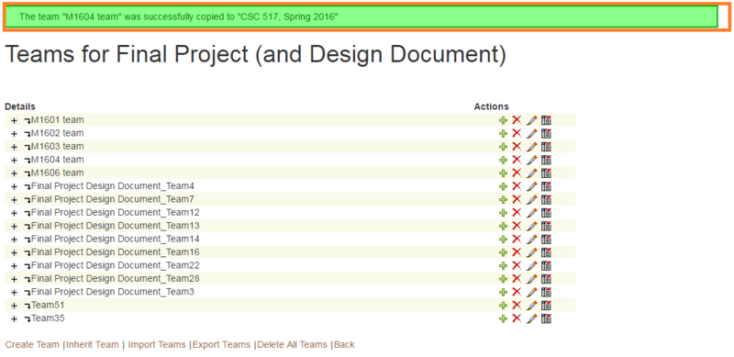This screenshot has width=734, height=357.
Task: Click Delete All Teams link
Action: tap(292, 345)
